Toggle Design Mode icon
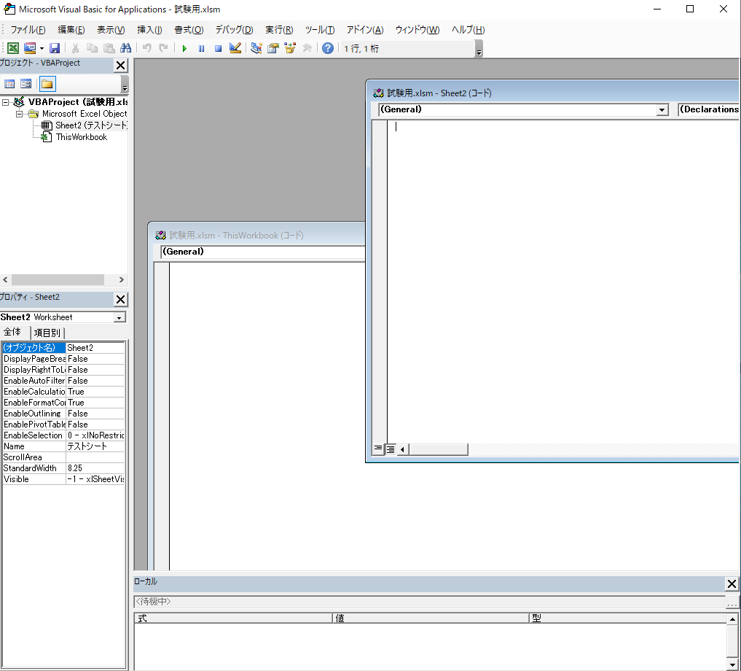The image size is (741, 671). pyautogui.click(x=235, y=48)
